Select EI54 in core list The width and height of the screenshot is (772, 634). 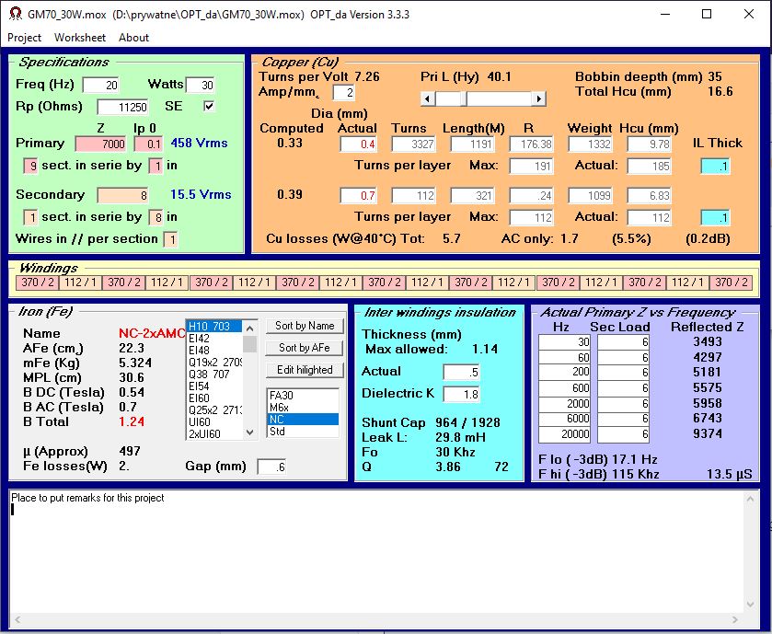pyautogui.click(x=214, y=386)
